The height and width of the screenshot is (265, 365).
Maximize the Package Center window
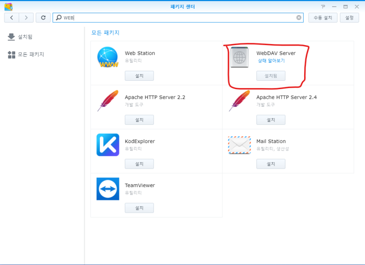[345, 7]
